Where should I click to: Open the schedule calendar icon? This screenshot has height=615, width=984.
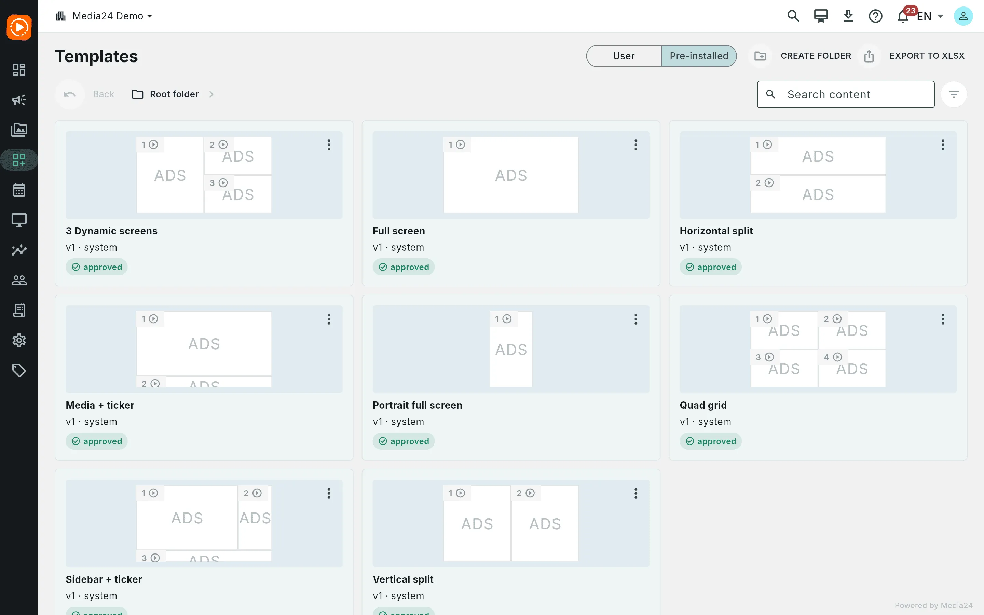[x=19, y=190]
